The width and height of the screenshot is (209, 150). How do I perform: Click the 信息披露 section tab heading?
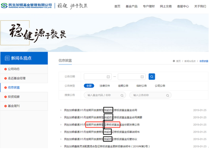(65, 61)
